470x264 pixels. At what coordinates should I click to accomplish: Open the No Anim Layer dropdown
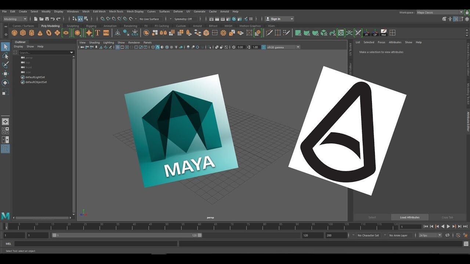click(400, 235)
